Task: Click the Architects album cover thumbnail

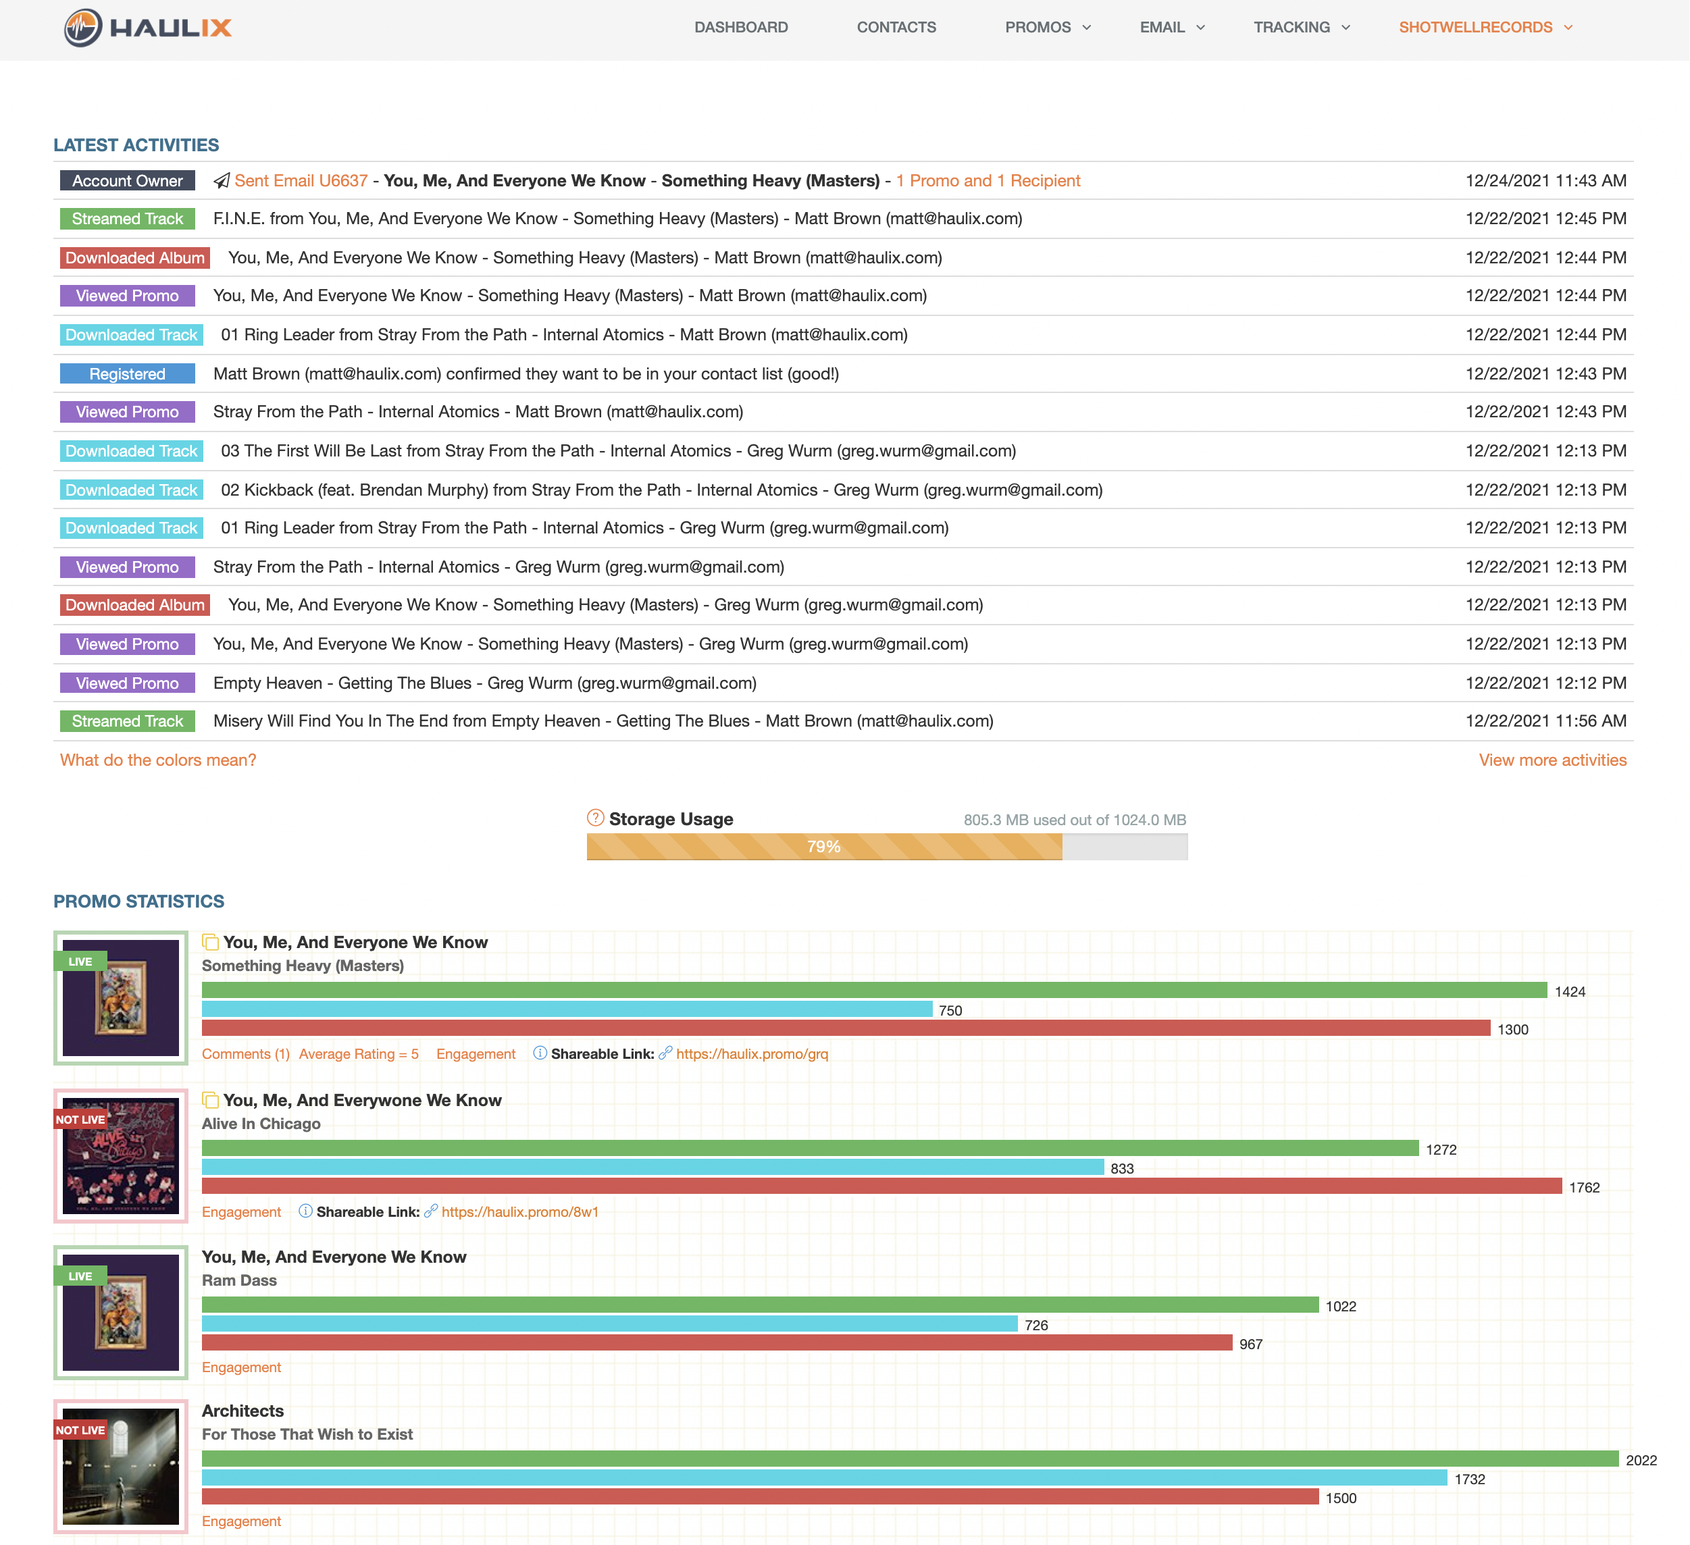Action: coord(121,1466)
